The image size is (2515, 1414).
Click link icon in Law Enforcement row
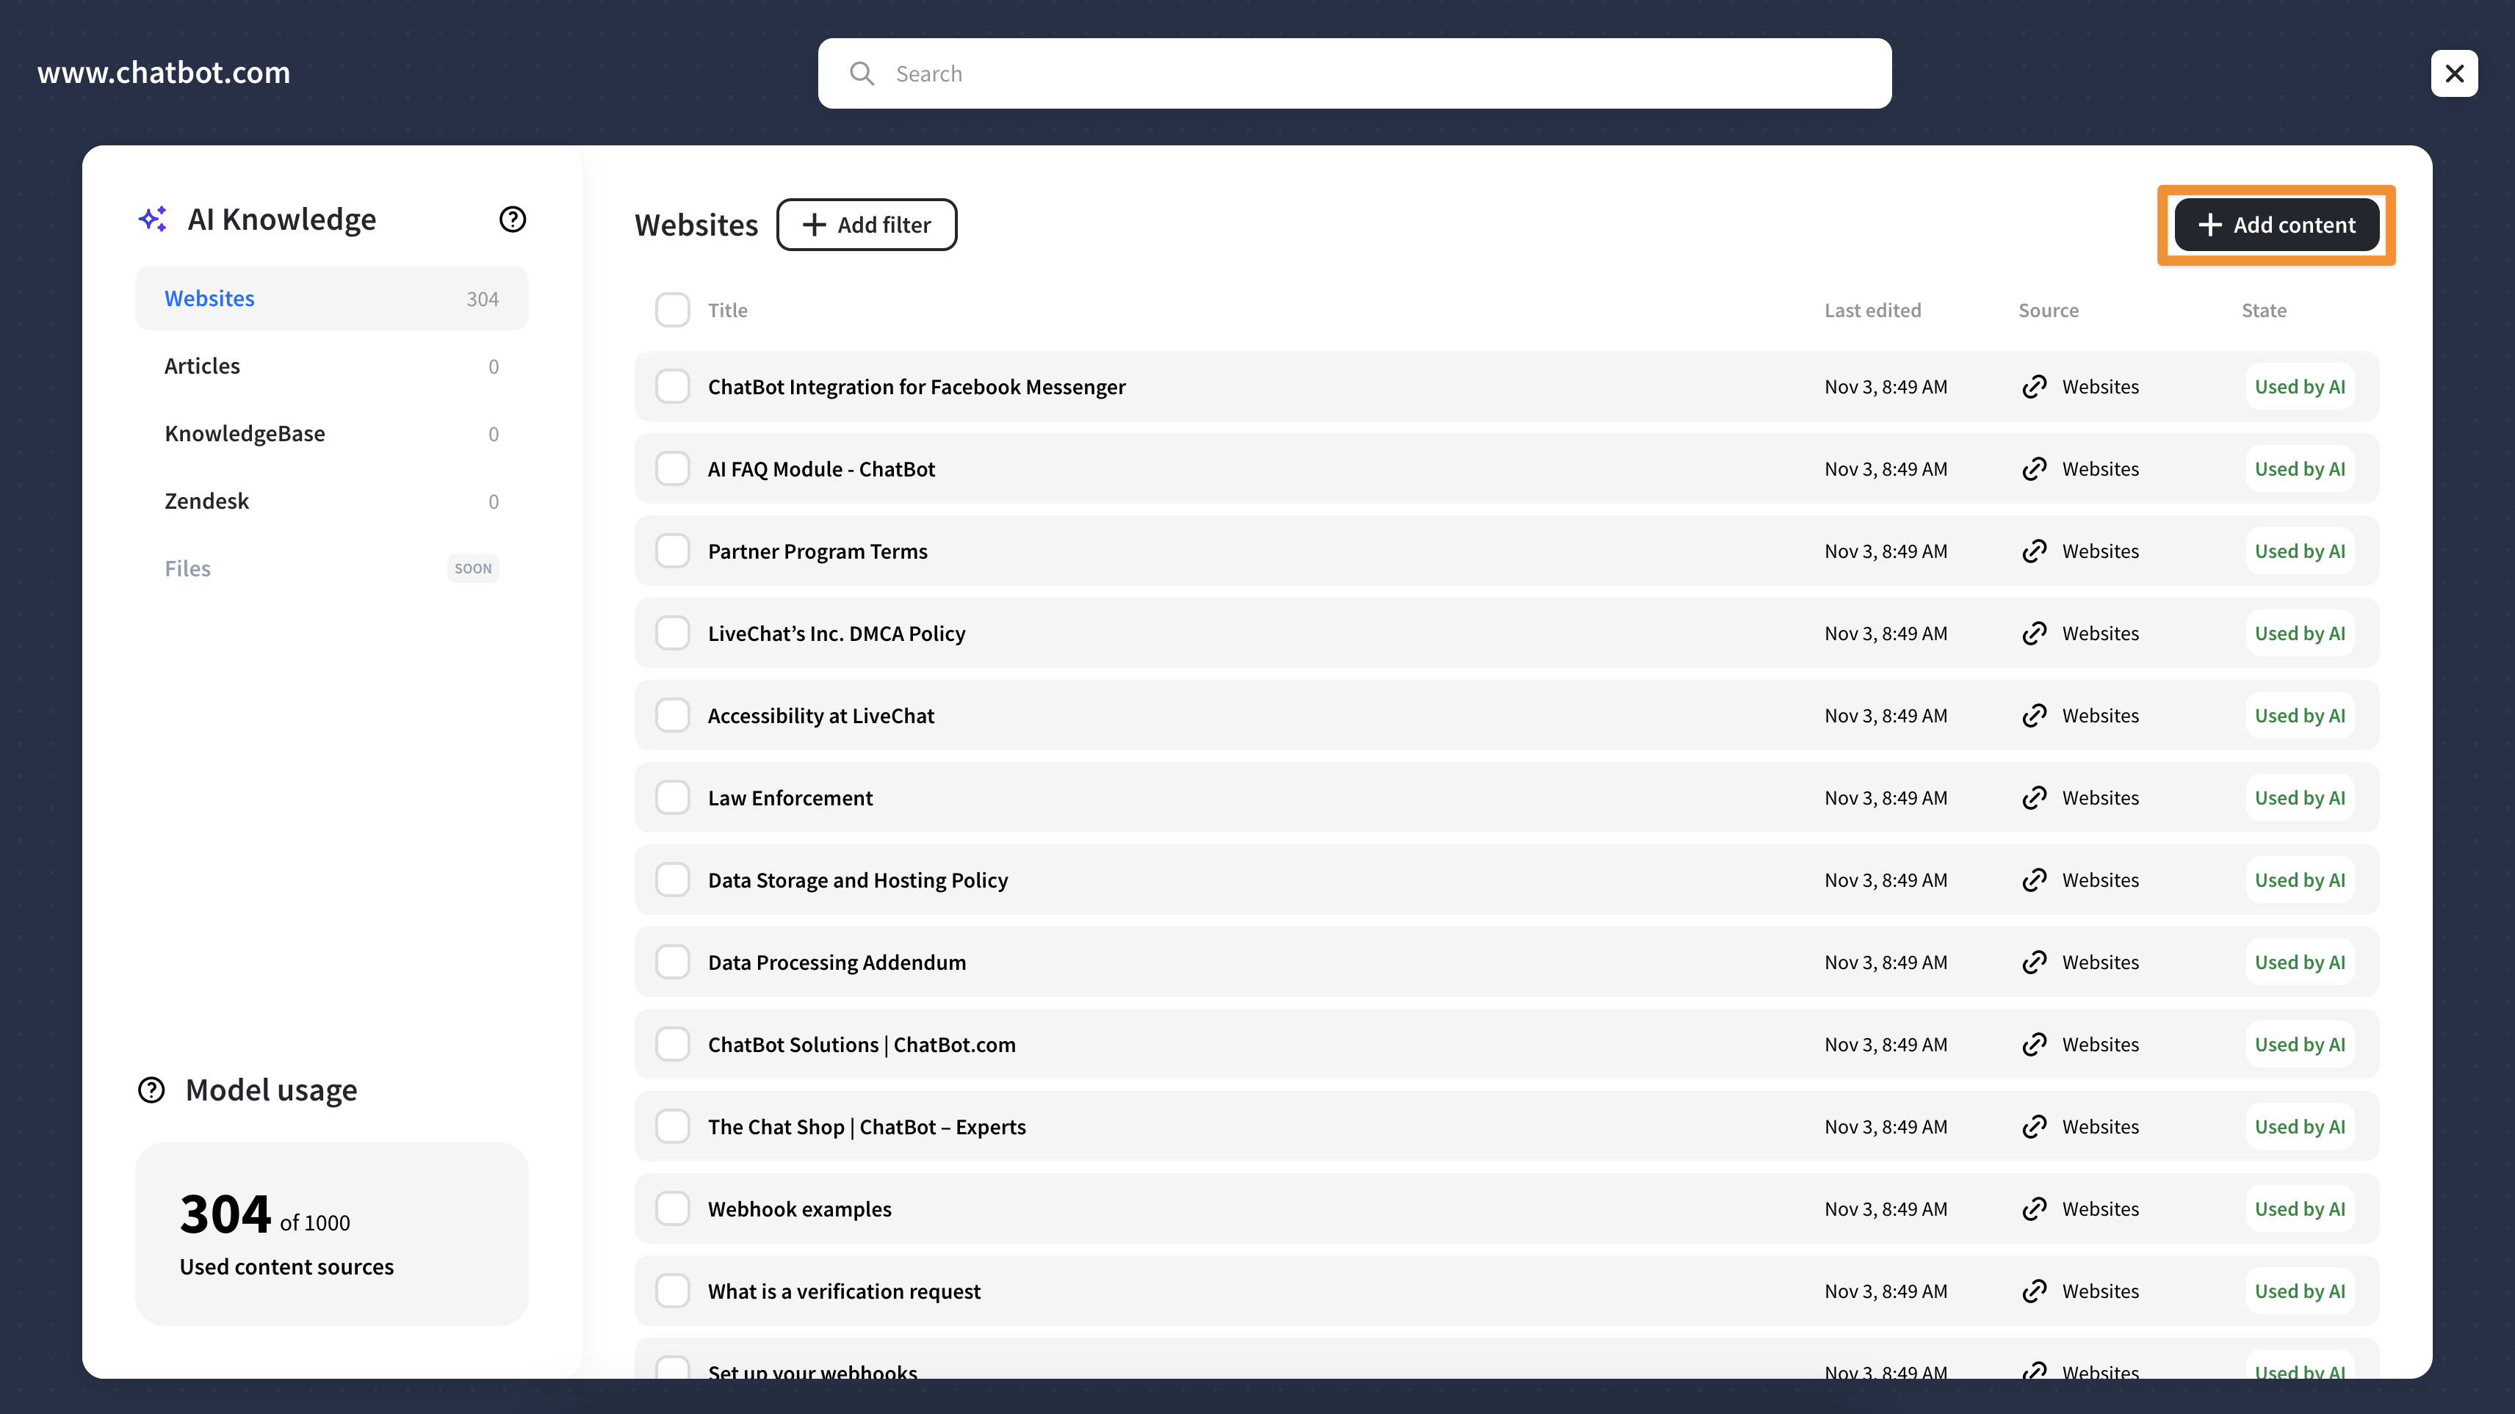[x=2035, y=798]
